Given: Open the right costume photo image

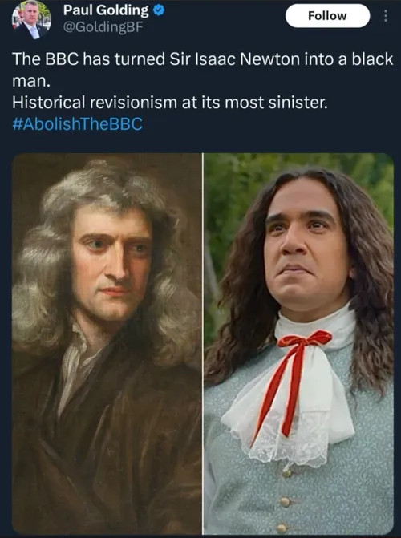Looking at the screenshot, I should (x=298, y=343).
